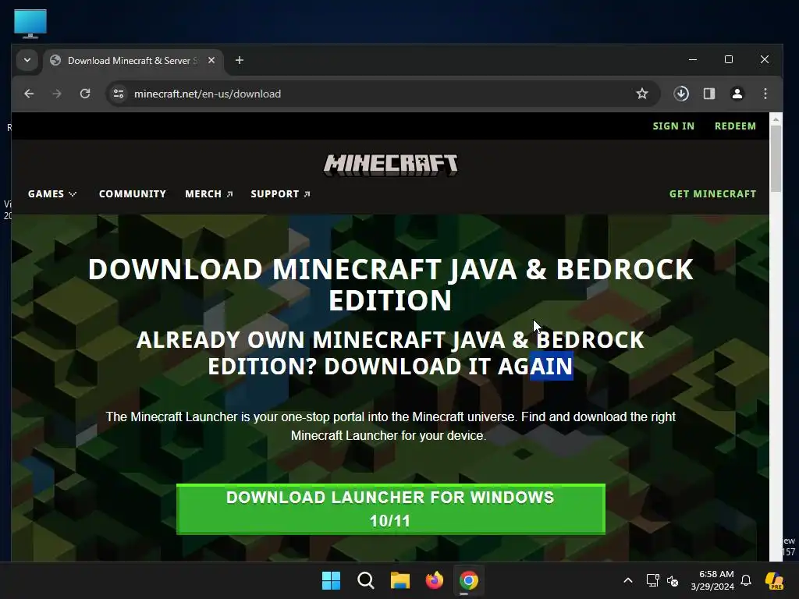The width and height of the screenshot is (799, 599).
Task: Expand the GAMES menu
Action: point(52,194)
